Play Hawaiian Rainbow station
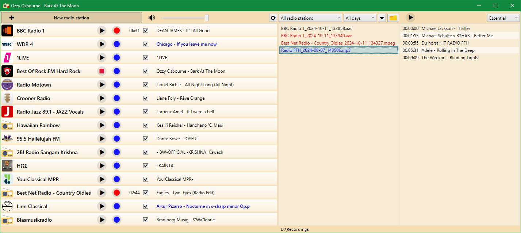This screenshot has width=521, height=233. (x=102, y=125)
